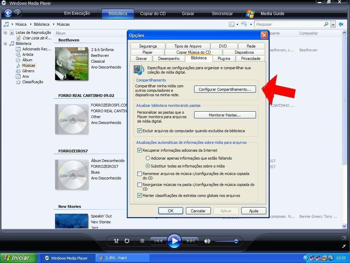Screen dimensions: 350x263
Task: Open the Media Guide tab
Action: [x=272, y=14]
